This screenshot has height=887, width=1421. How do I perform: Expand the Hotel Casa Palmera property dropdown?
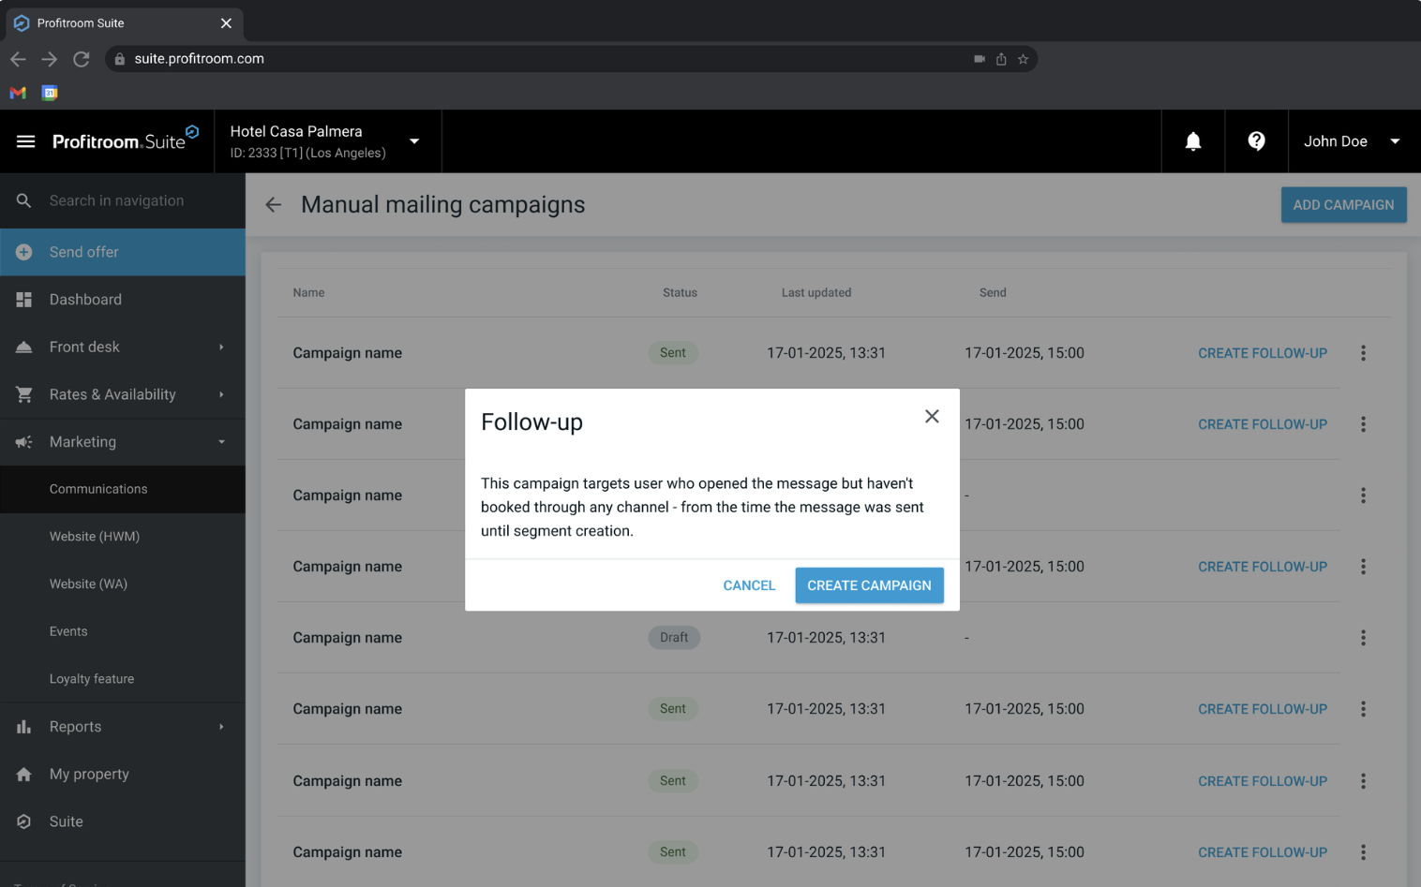click(414, 141)
